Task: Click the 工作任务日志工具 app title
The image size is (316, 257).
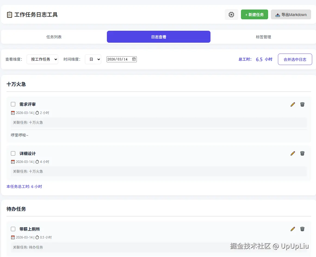Action: (36, 15)
